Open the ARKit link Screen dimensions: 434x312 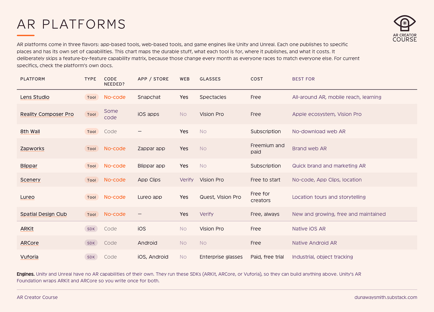coord(27,229)
